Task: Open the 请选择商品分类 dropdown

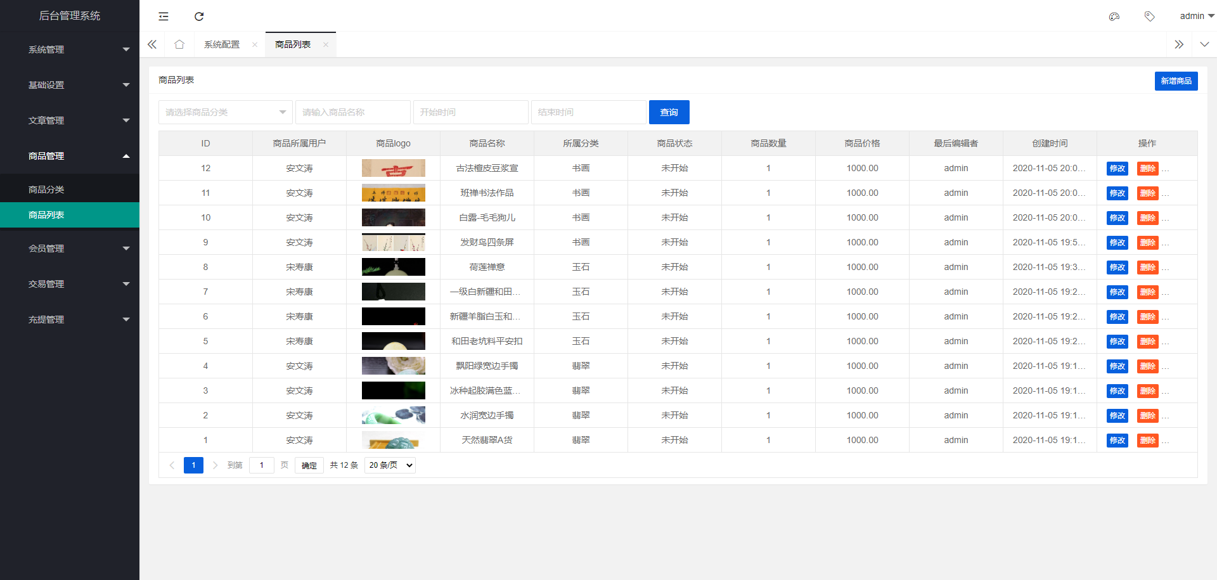Action: tap(225, 112)
